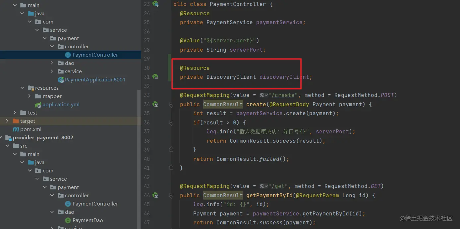
Task: Open the "/create" mapping URL link
Action: coord(283,95)
